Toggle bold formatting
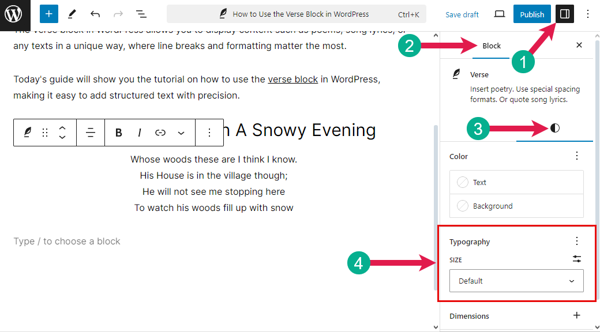This screenshot has width=600, height=332. click(x=118, y=132)
